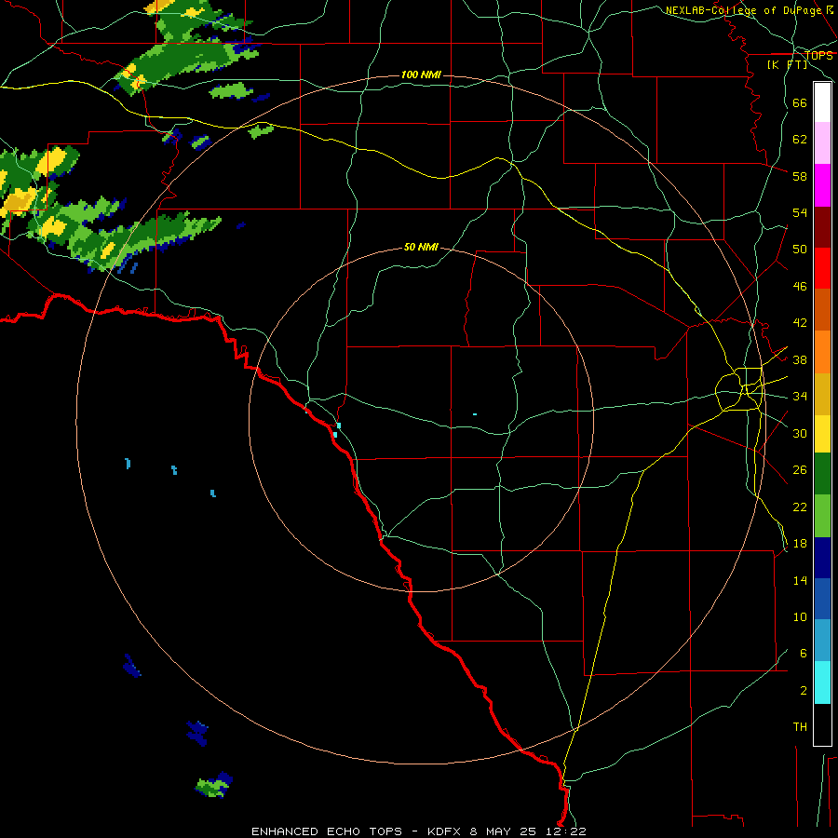Image resolution: width=838 pixels, height=838 pixels.
Task: Click the "62" legend value
Action: (x=800, y=140)
